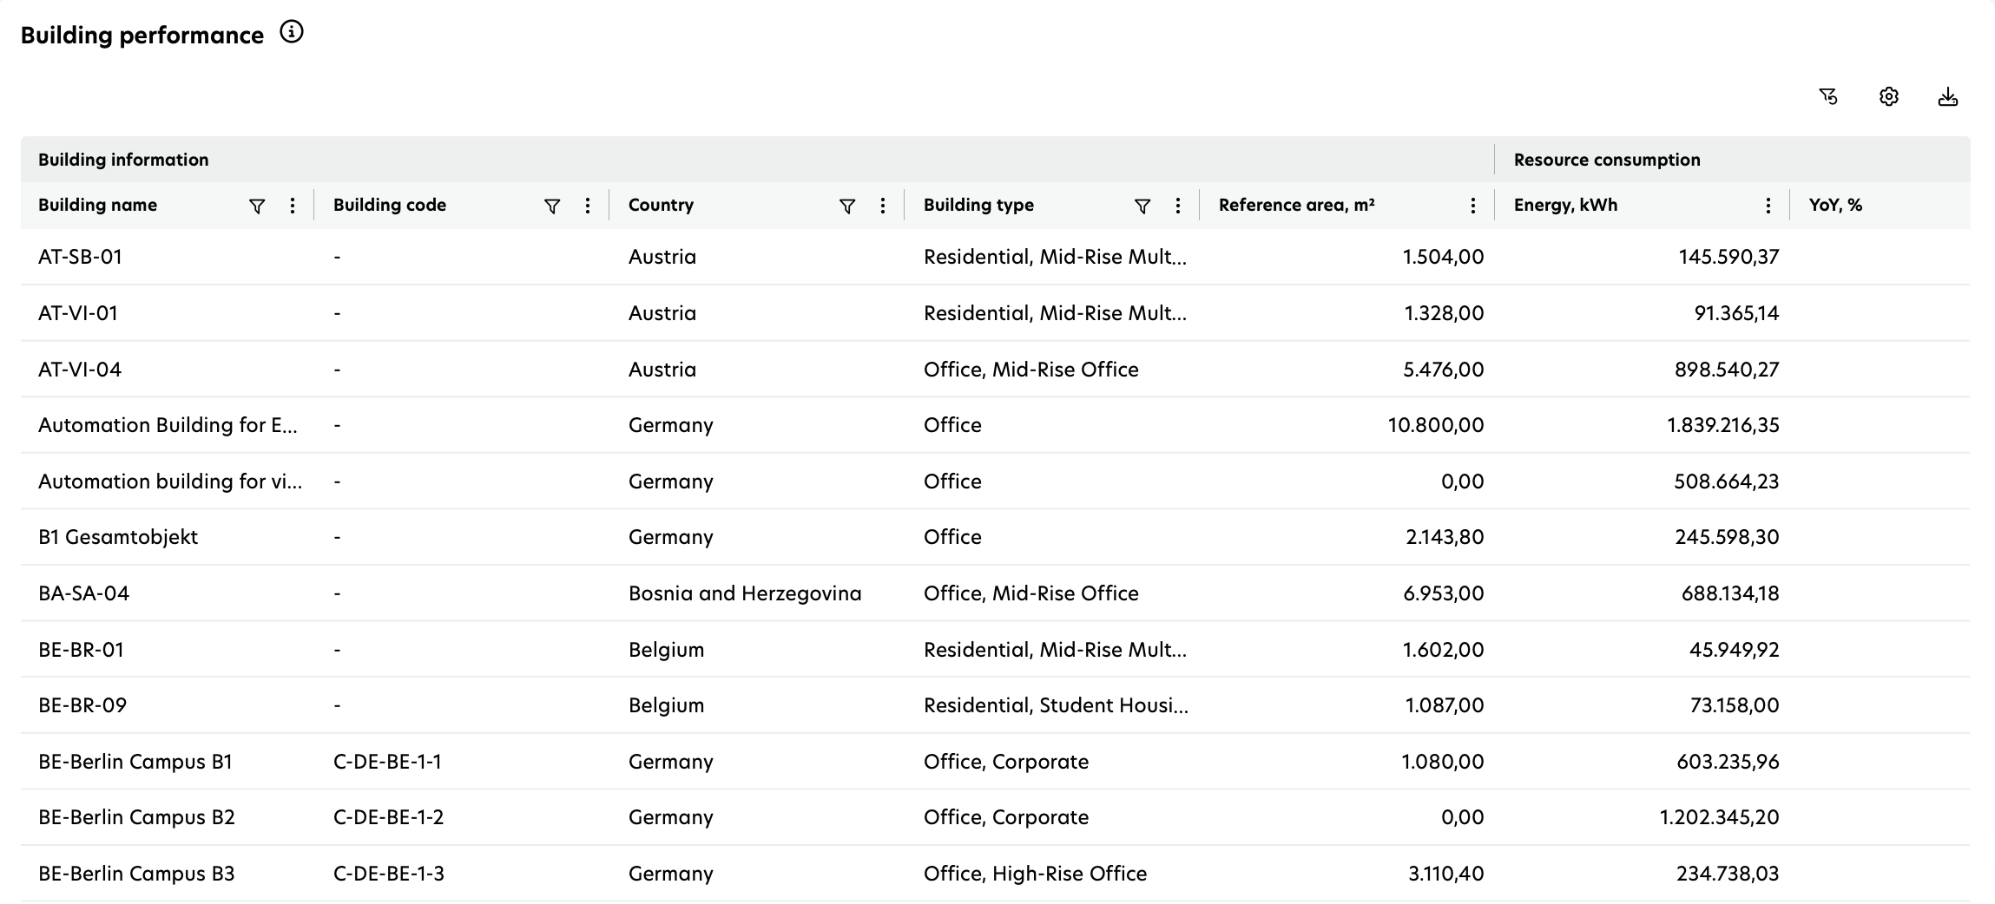Open Energy, kWh column options menu
Viewport: 1995px width, 904px height.
click(1768, 206)
